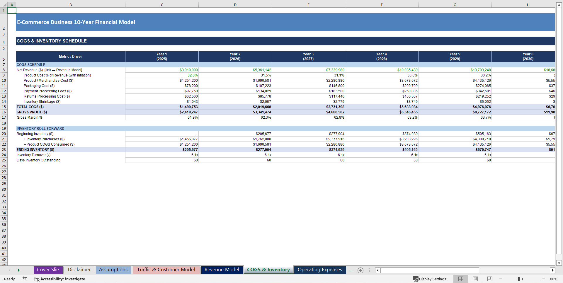This screenshot has width=563, height=283.
Task: Open the Traffic & Customer Model sheet
Action: pos(166,270)
